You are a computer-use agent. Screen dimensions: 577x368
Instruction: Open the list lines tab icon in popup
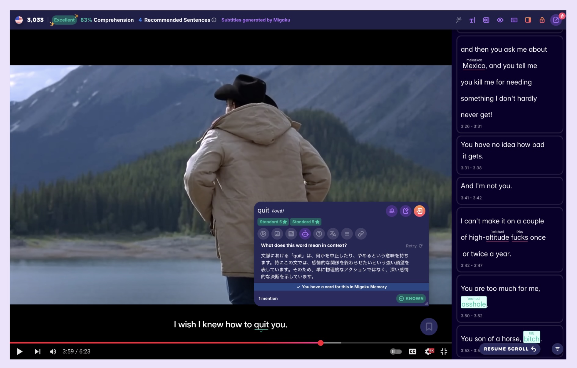(x=347, y=234)
